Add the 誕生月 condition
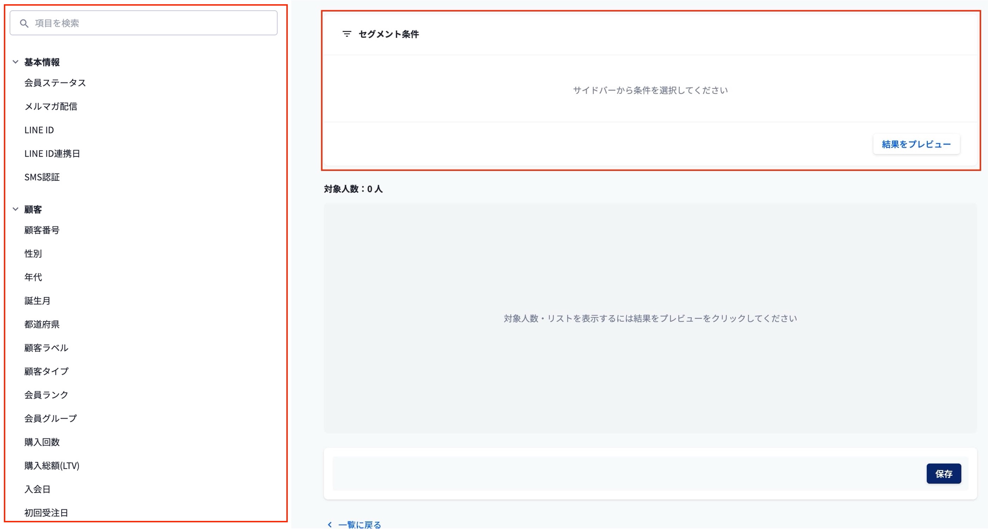The image size is (988, 529). tap(37, 301)
